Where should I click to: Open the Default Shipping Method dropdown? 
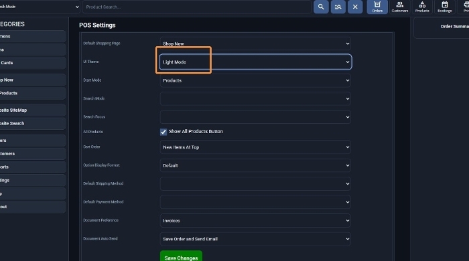coord(255,183)
